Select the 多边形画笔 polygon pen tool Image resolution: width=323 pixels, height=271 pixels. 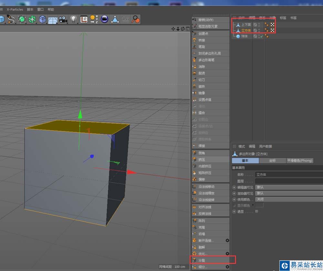click(x=211, y=60)
